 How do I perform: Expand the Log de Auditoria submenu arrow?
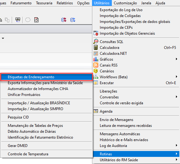[x=177, y=145]
